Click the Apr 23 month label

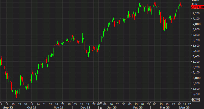pos(185,107)
